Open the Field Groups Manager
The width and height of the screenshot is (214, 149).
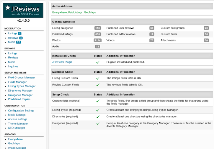pos(21,77)
